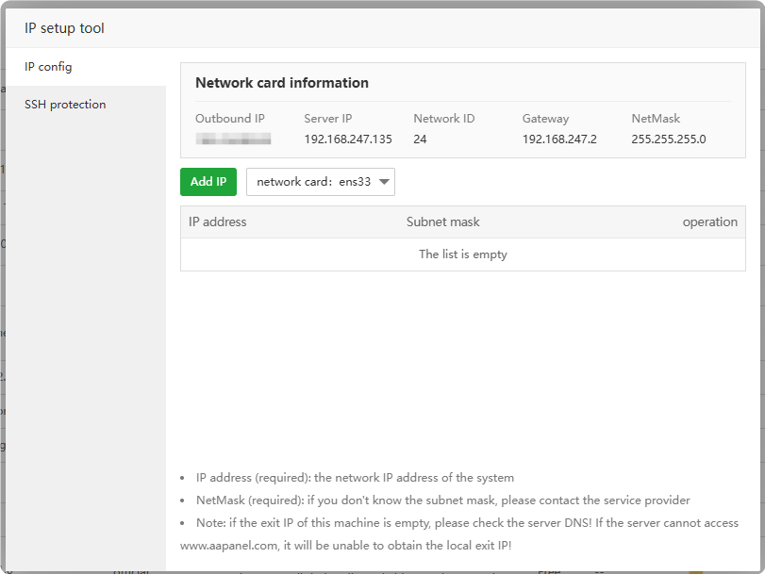Open the SSH protection tab
The height and width of the screenshot is (574, 765).
(x=65, y=105)
